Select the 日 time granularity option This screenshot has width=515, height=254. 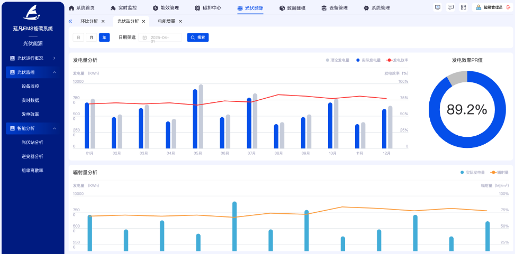(x=78, y=37)
